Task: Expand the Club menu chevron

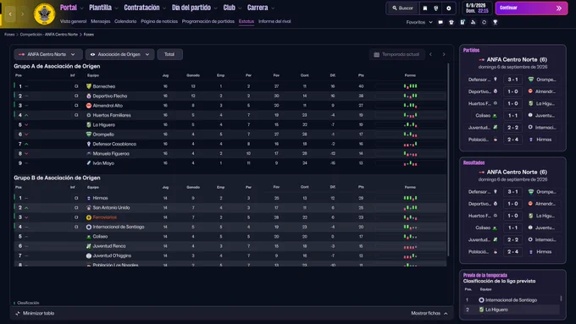Action: tap(240, 8)
